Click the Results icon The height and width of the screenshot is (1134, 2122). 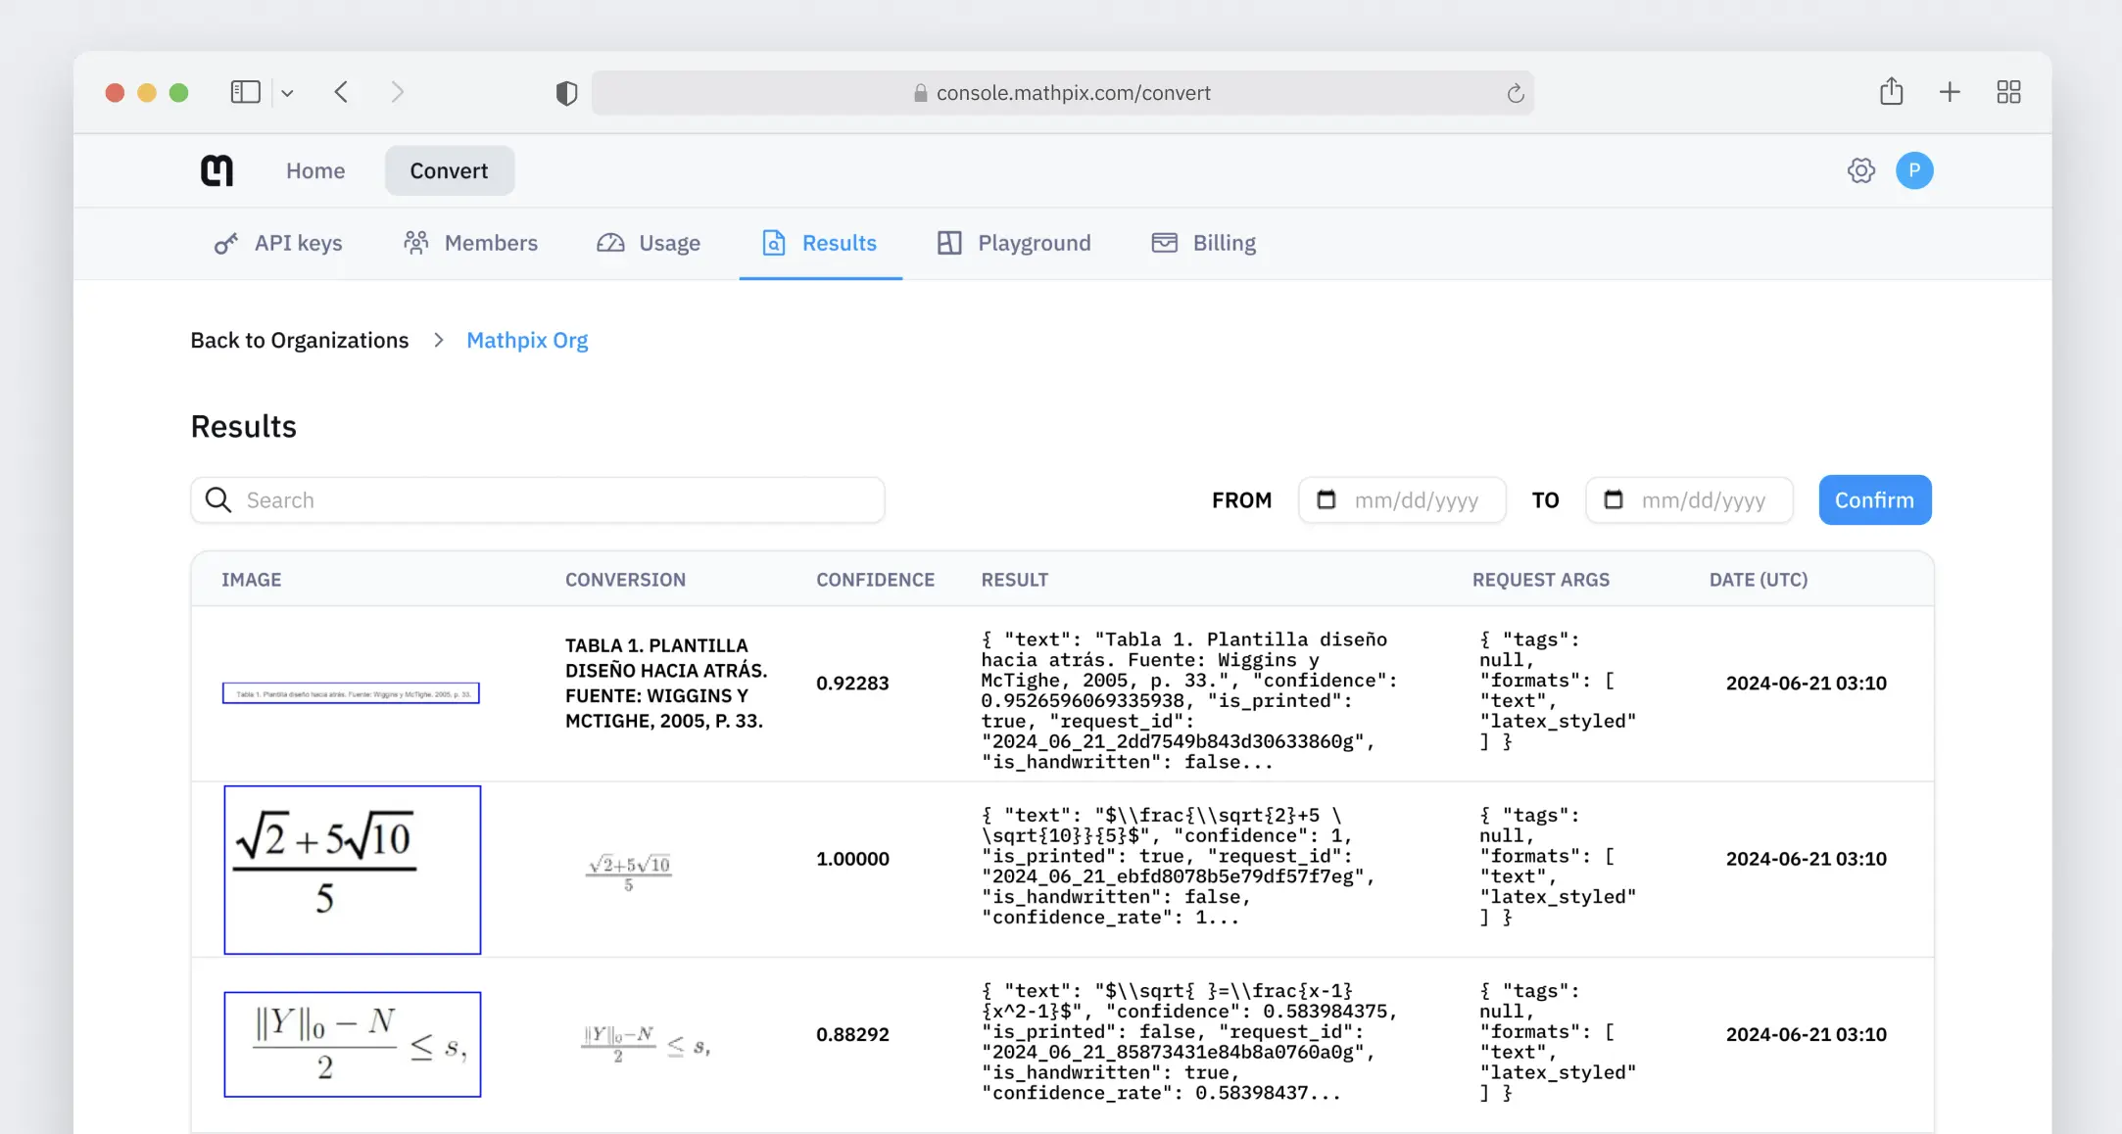[x=773, y=243]
